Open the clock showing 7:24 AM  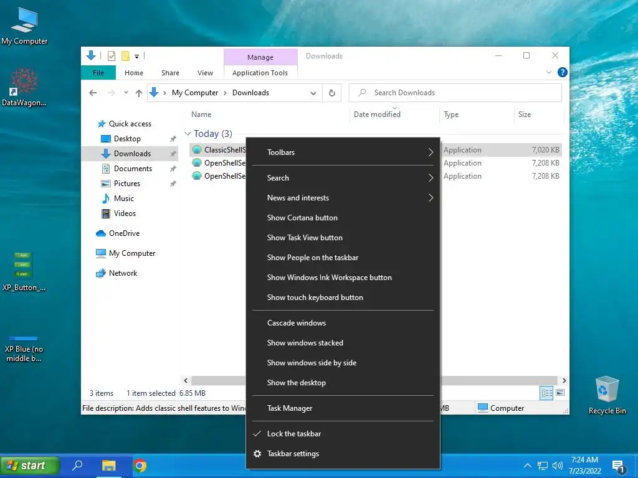click(x=584, y=466)
